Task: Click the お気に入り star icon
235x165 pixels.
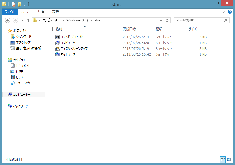Action: [x=10, y=31]
